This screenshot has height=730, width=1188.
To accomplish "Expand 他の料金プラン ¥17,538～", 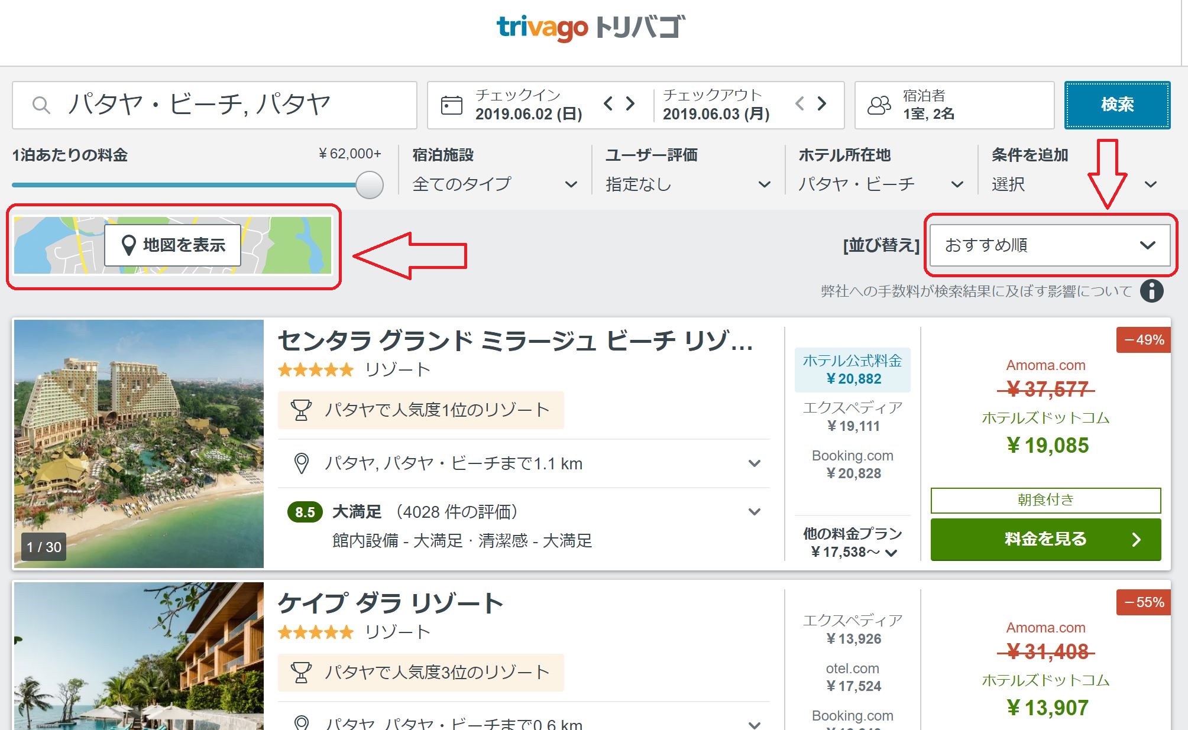I will [852, 543].
